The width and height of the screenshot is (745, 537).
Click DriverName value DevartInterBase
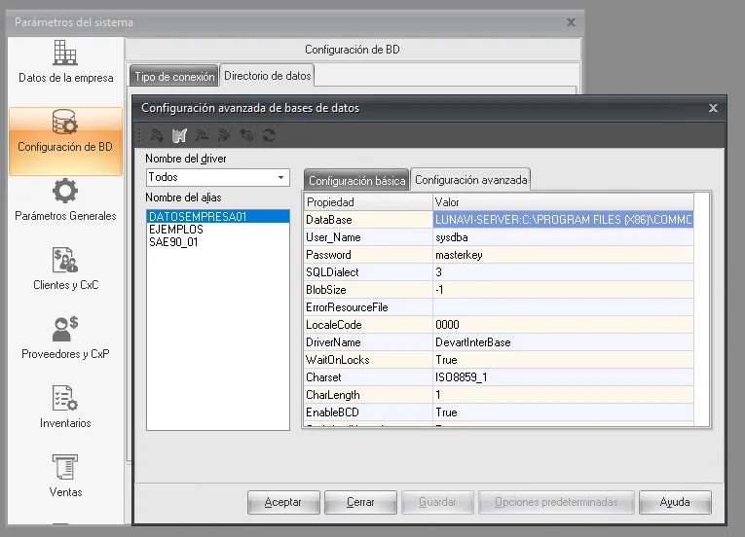click(563, 342)
